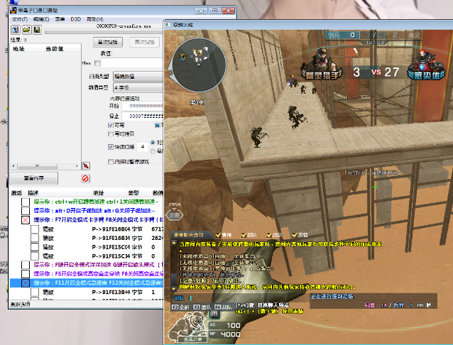Toggle the fast scan checkbox

pyautogui.click(x=110, y=147)
